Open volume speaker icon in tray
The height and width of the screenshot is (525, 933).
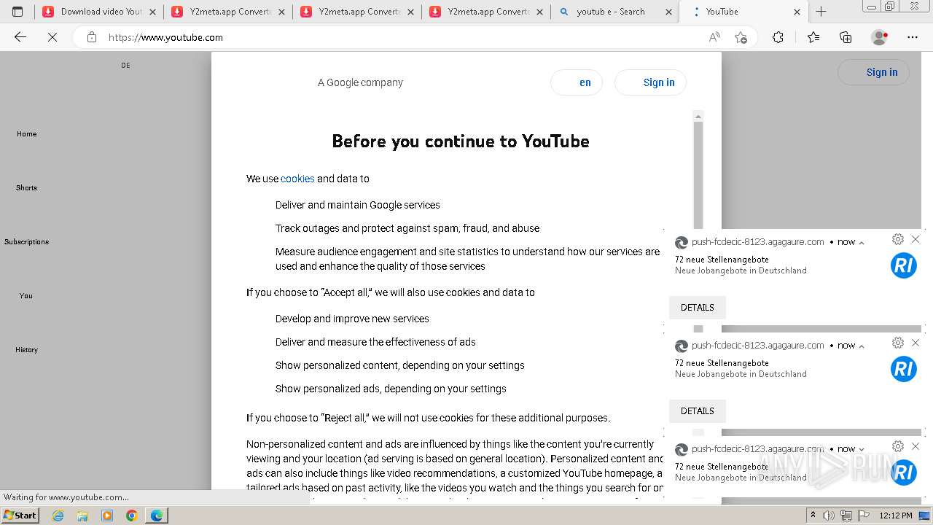829,516
